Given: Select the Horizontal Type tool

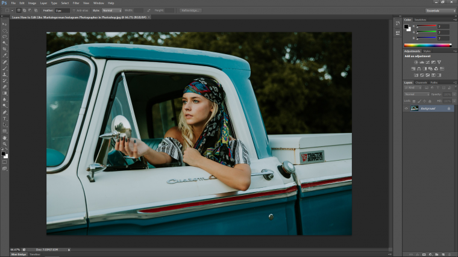Looking at the screenshot, I should [x=4, y=119].
